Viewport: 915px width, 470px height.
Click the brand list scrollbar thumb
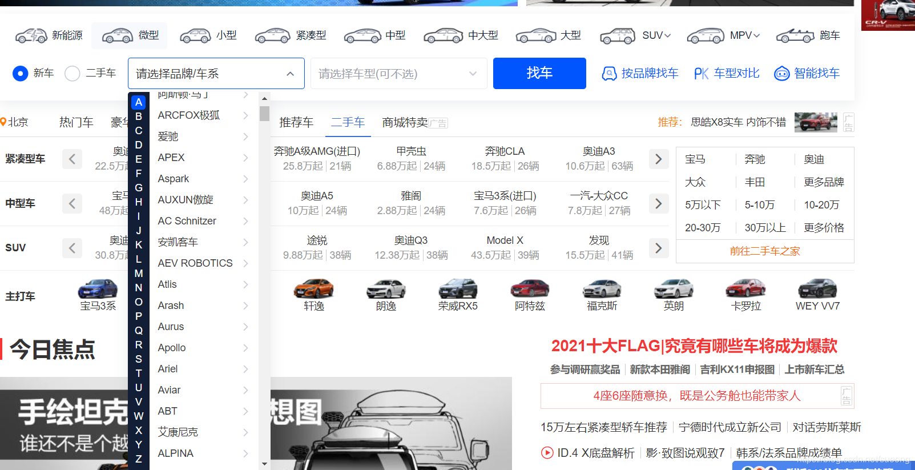tap(264, 113)
